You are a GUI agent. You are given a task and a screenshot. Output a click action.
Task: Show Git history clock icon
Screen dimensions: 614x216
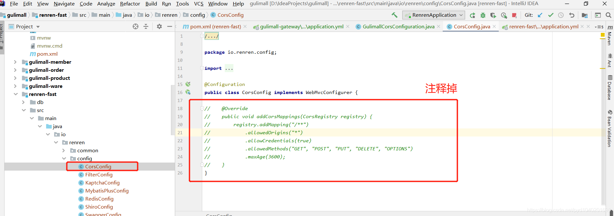click(x=561, y=15)
